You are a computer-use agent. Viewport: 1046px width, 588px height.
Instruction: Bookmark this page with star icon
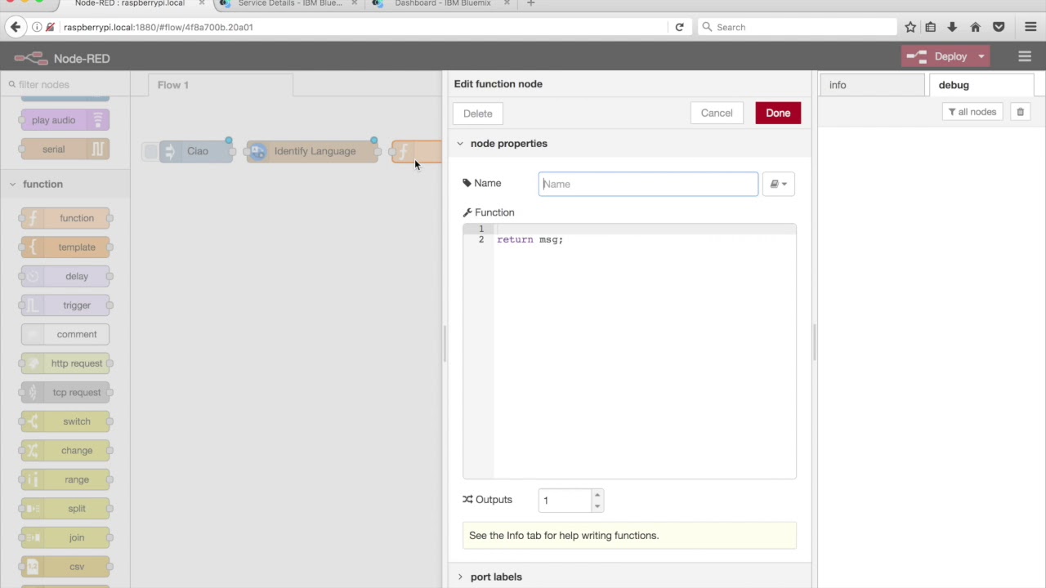click(x=910, y=27)
